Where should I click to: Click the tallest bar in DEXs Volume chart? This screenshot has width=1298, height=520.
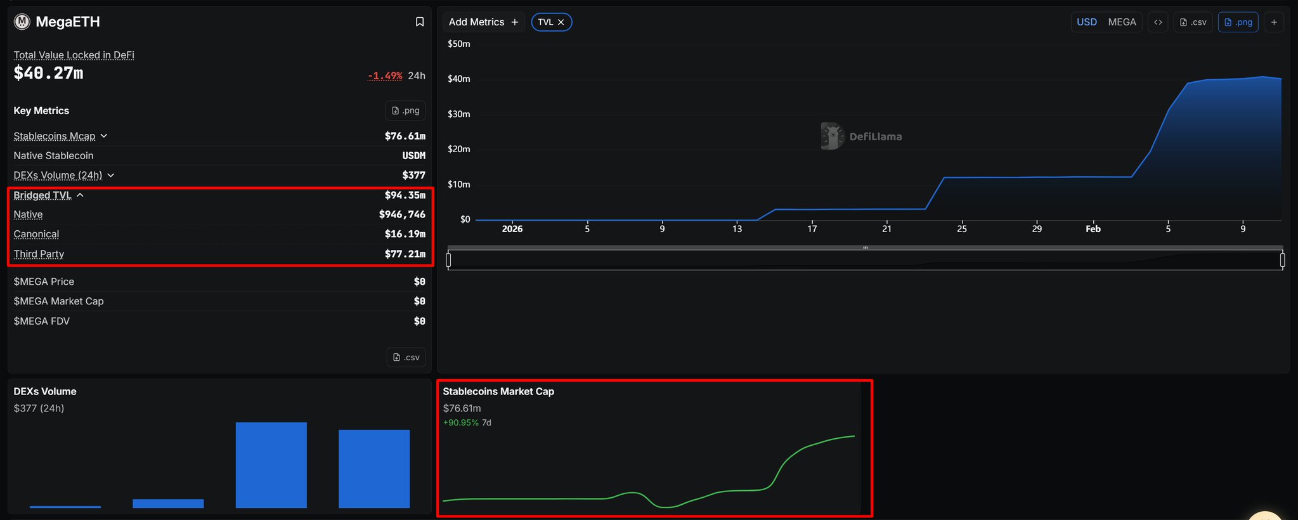pyautogui.click(x=271, y=464)
